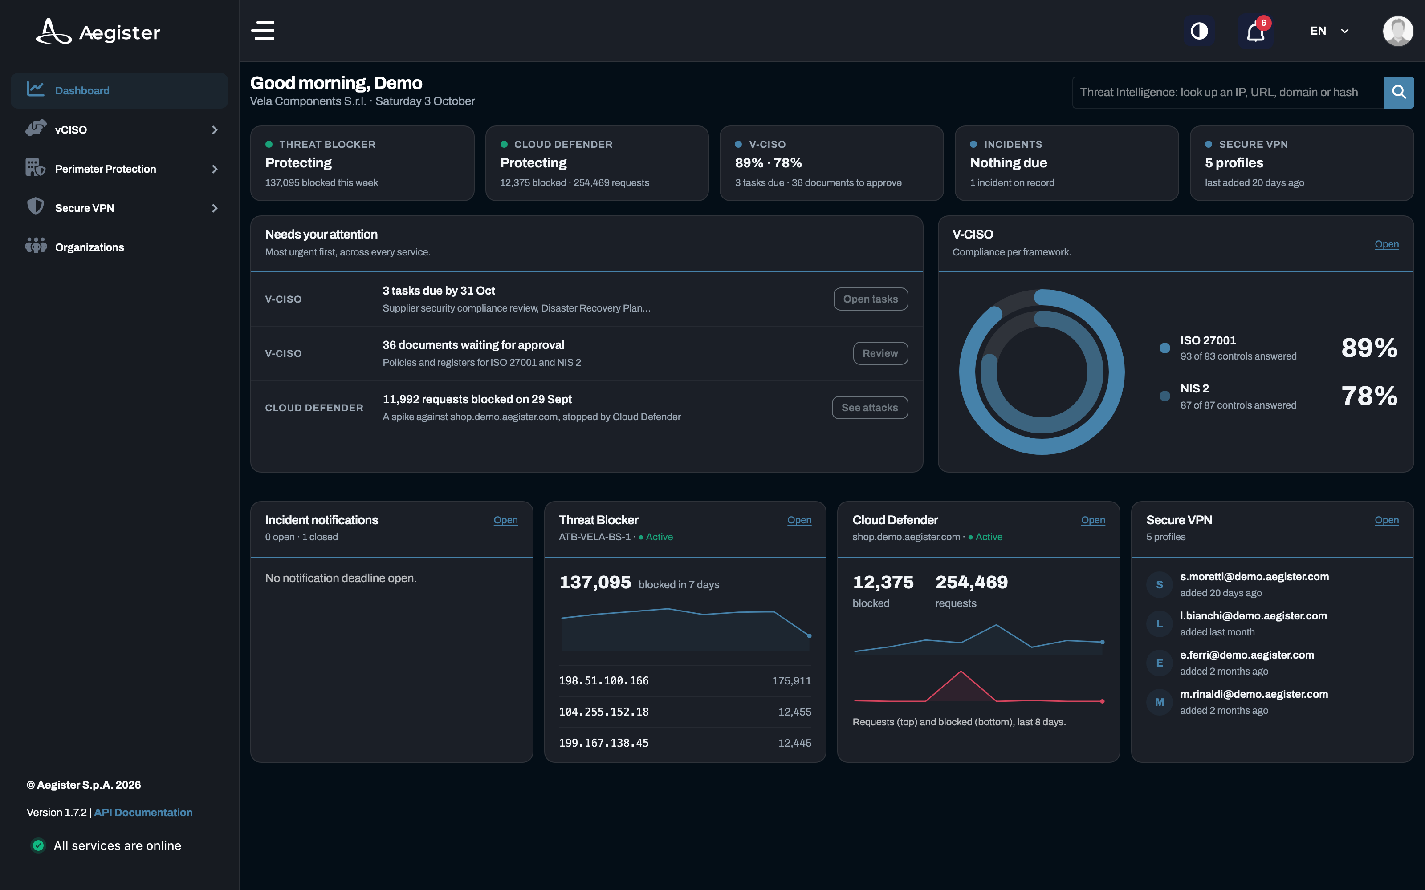
Task: Select IP 198.51.100.166 row
Action: click(x=685, y=680)
